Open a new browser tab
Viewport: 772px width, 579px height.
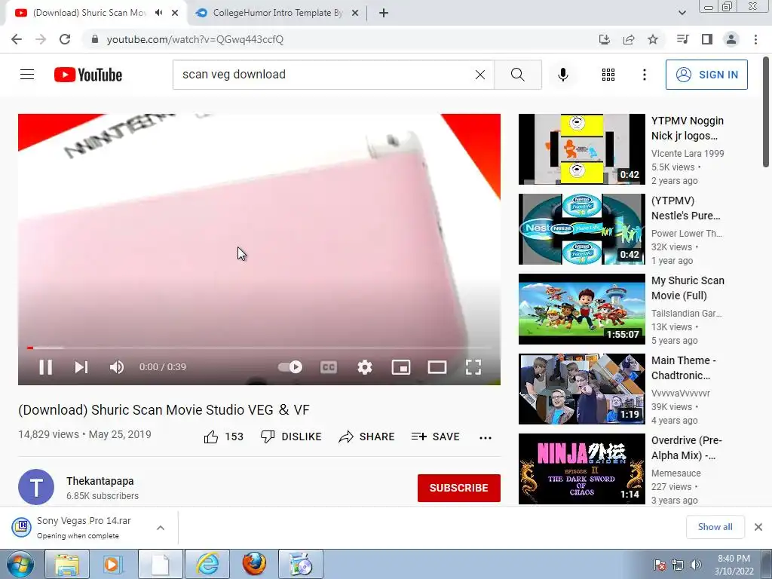pyautogui.click(x=384, y=14)
